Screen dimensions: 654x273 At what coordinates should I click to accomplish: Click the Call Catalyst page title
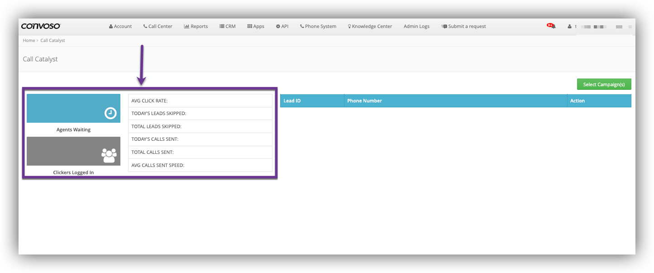coord(40,59)
